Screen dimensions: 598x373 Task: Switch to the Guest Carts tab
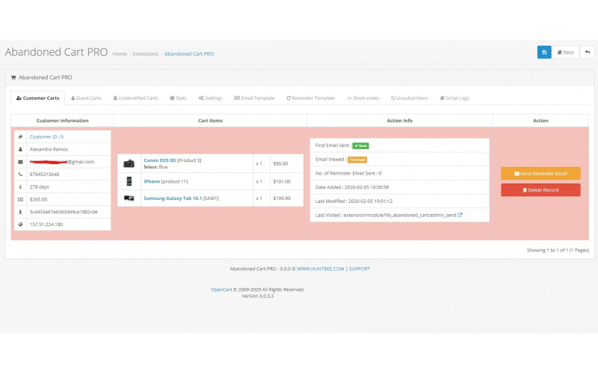(86, 98)
